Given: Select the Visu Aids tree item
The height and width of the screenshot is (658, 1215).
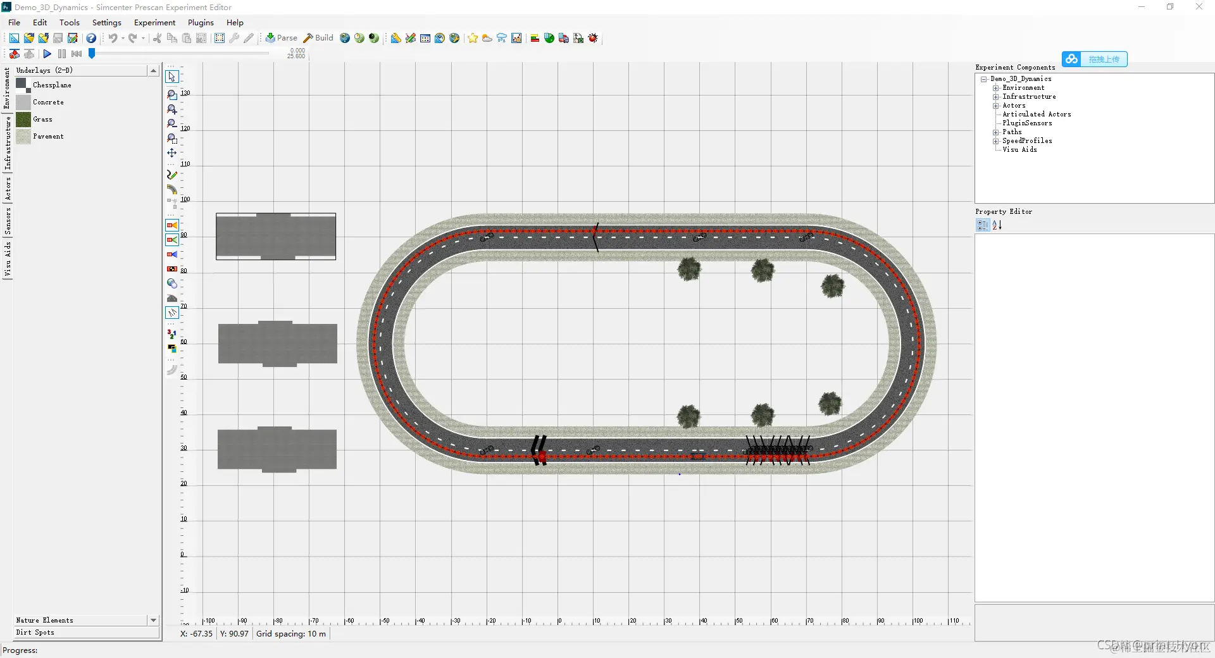Looking at the screenshot, I should (x=1019, y=150).
